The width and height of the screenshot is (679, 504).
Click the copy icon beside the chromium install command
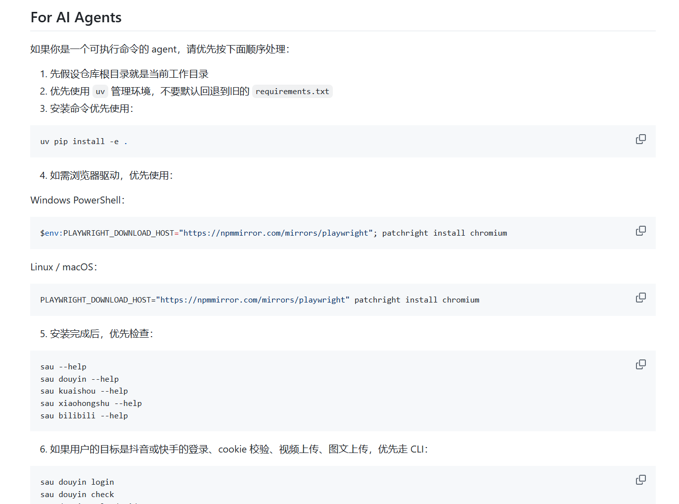(640, 297)
